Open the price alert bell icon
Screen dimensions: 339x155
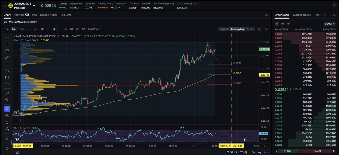pos(266,15)
